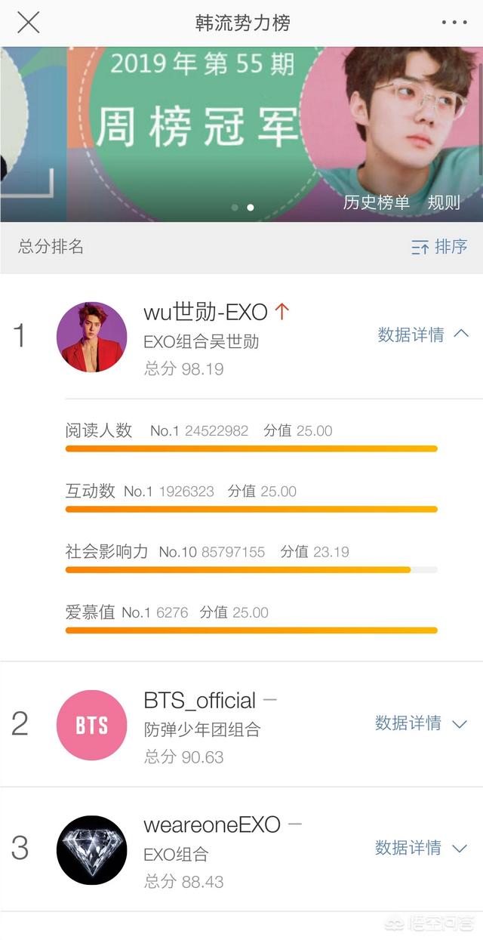483x940 pixels.
Task: Collapse 数据详情 for wu世勋-EXO
Action: 423,334
